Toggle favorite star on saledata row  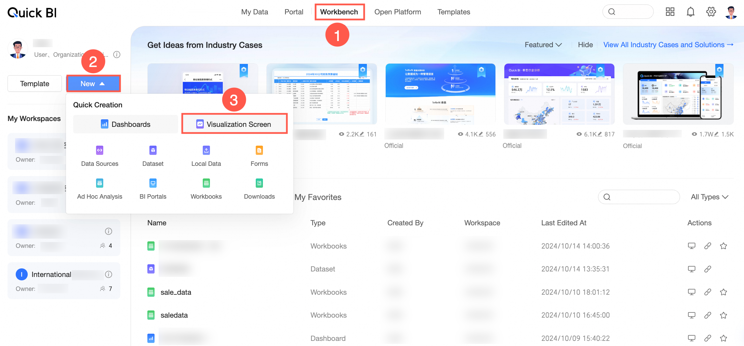(x=723, y=315)
